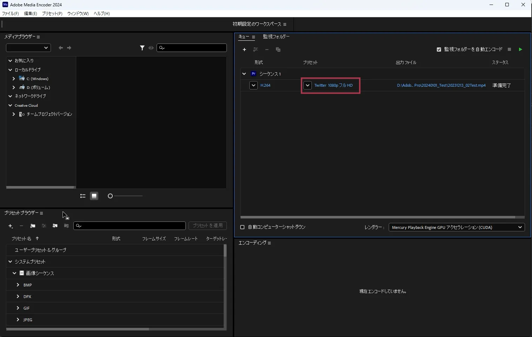The height and width of the screenshot is (337, 532).
Task: Open the ヘルプ(H) menu
Action: tap(102, 14)
